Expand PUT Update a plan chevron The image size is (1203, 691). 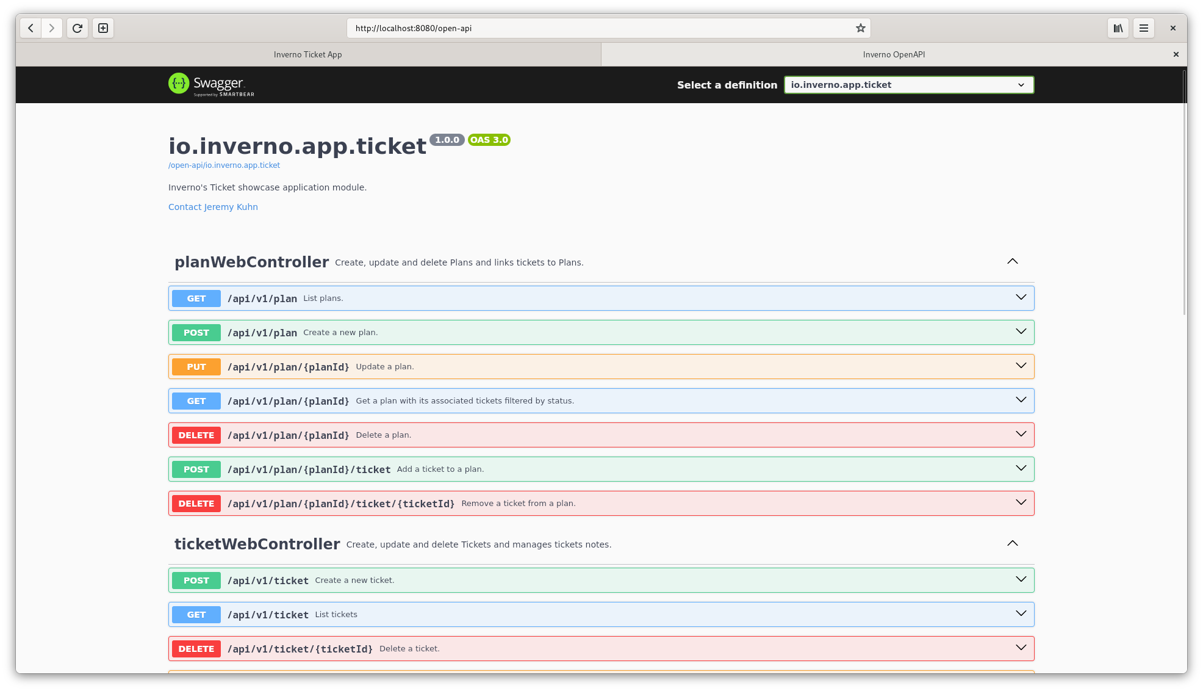pyautogui.click(x=1021, y=366)
